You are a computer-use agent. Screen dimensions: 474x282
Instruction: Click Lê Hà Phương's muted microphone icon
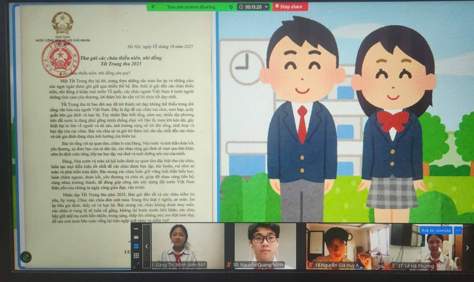tap(393, 265)
